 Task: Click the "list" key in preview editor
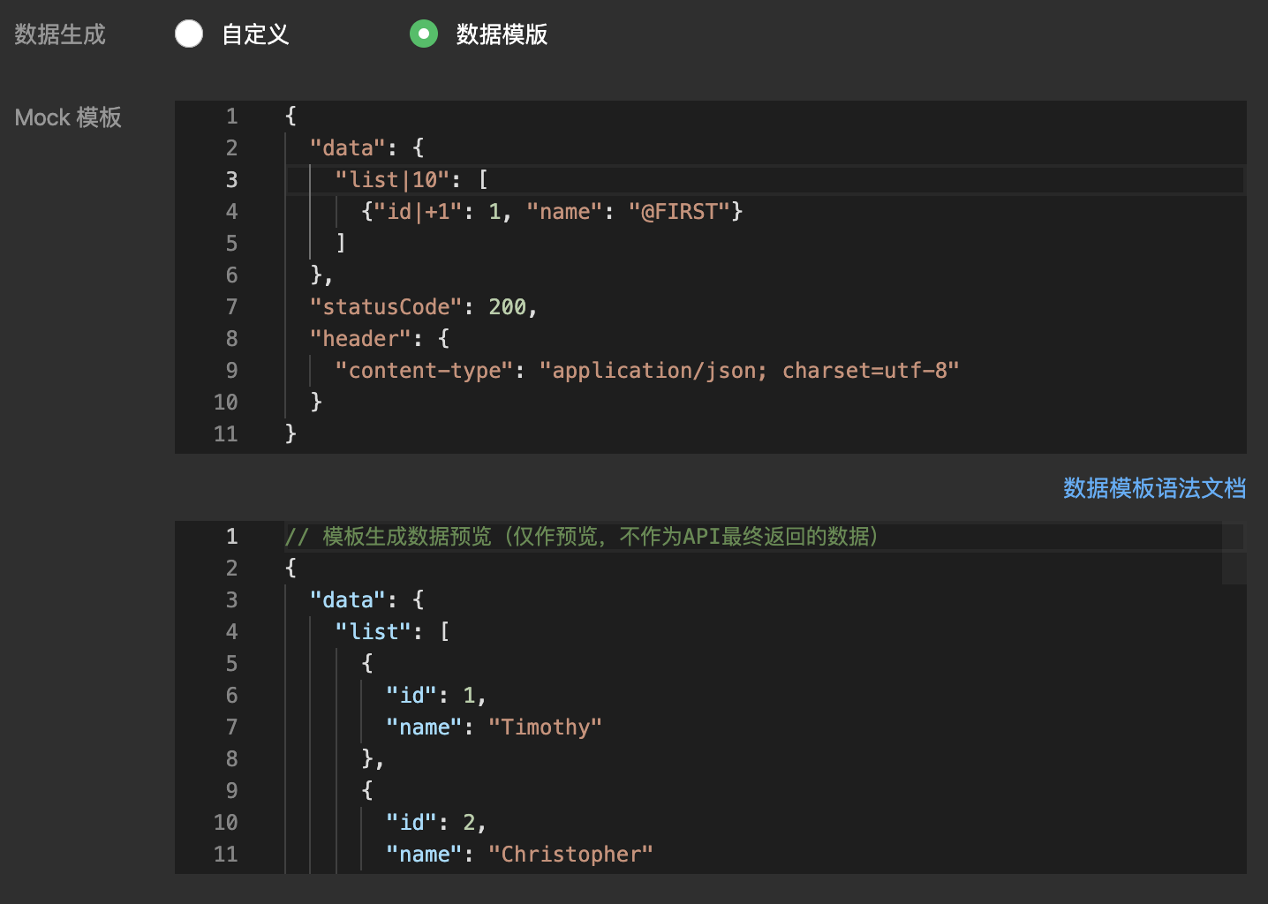pyautogui.click(x=374, y=632)
